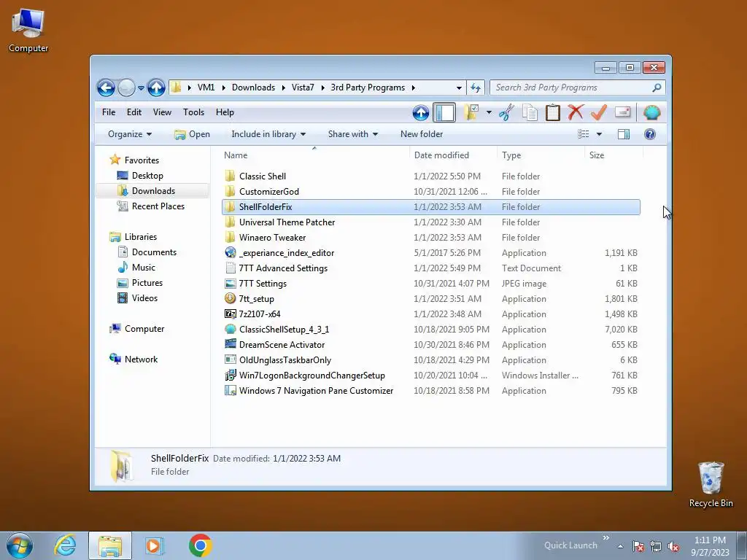The height and width of the screenshot is (560, 747).
Task: Select Documents library
Action: [154, 252]
